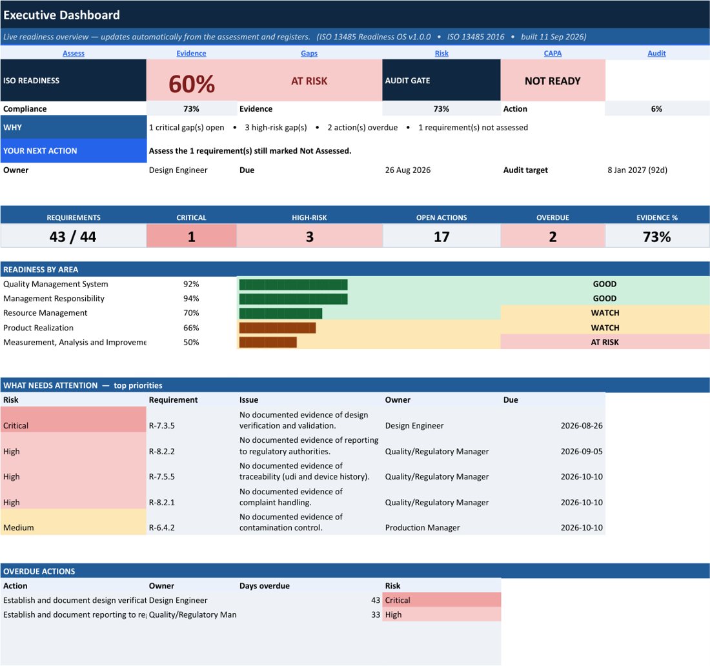
Task: Select the READINESS BY AREA section header
Action: point(355,269)
